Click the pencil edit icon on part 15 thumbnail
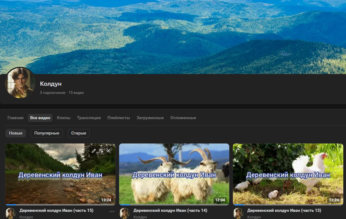346x219 pixels. point(94,151)
